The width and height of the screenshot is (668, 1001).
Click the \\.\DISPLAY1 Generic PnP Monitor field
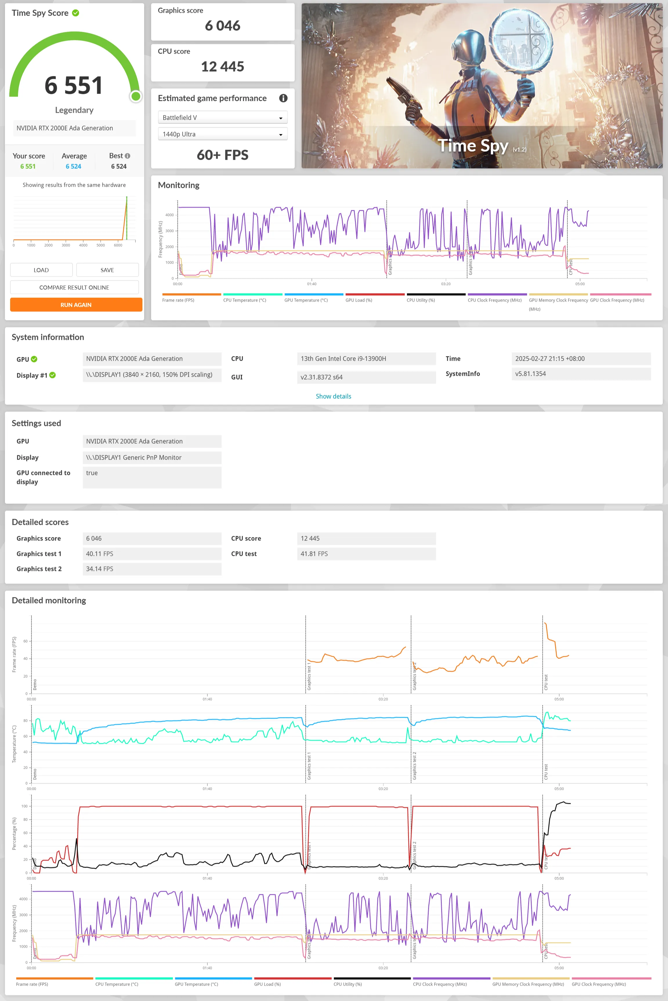[x=152, y=457]
